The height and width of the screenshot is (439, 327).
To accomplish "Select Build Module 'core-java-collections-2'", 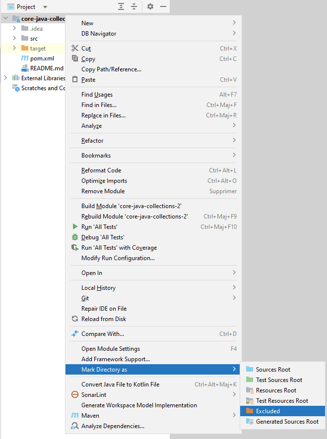I will pos(153,206).
